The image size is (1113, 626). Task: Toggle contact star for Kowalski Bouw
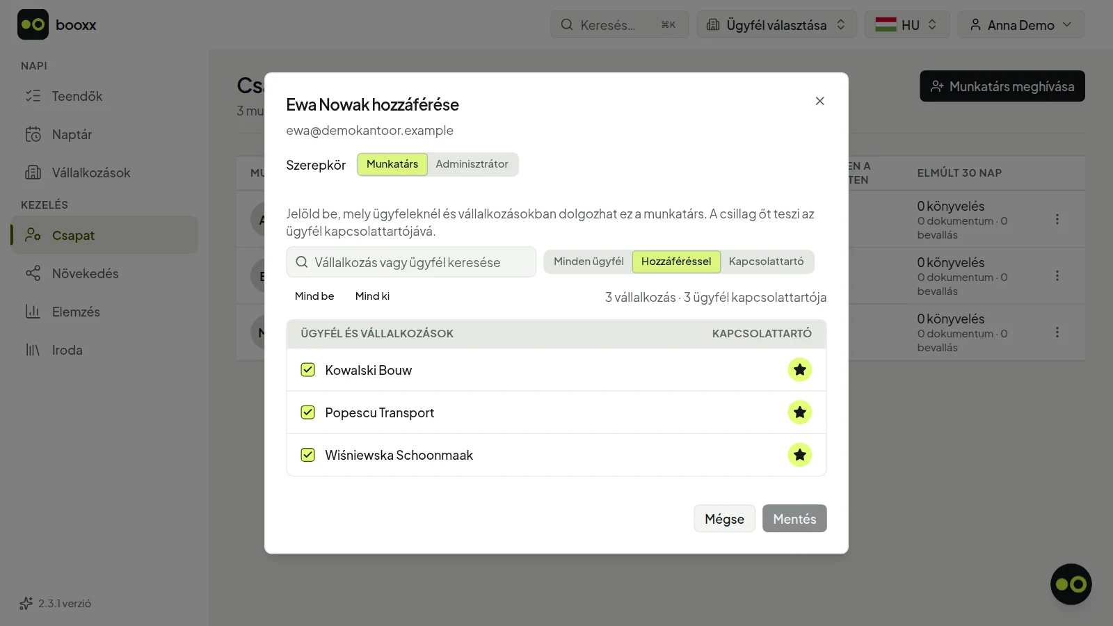pos(799,370)
